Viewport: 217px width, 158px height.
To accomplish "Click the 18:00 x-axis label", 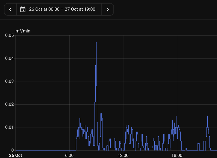I will coord(177,155).
